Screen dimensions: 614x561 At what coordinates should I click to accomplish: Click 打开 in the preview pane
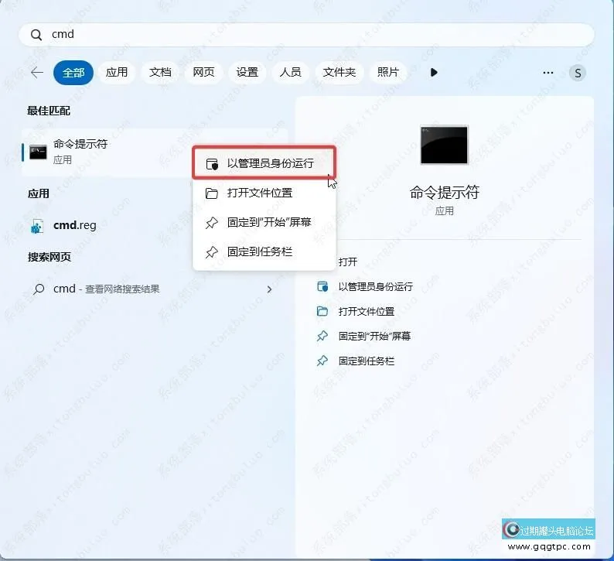point(348,262)
